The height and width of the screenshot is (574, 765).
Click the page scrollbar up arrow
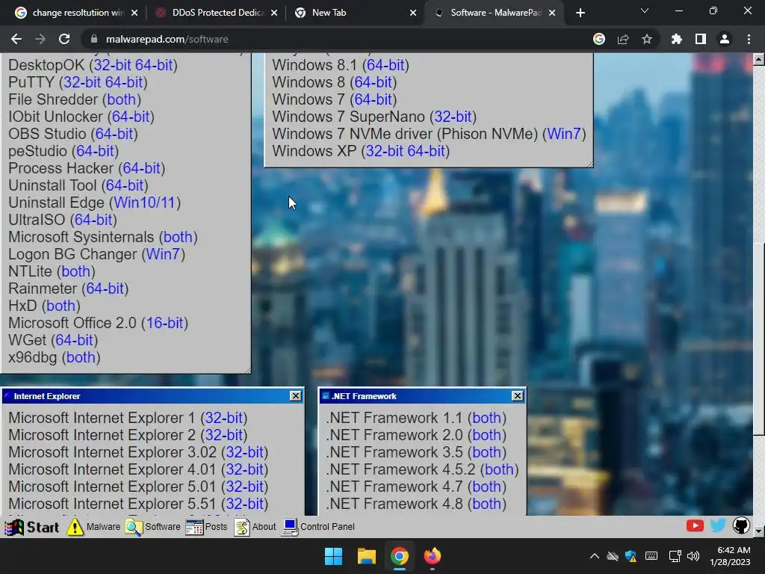759,60
